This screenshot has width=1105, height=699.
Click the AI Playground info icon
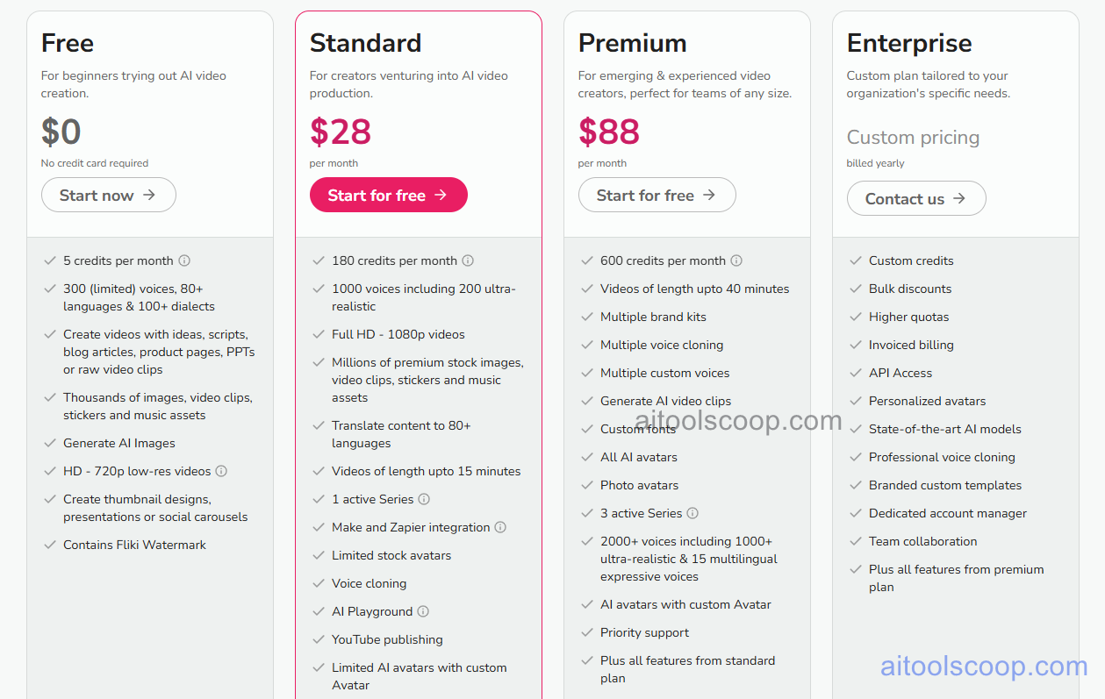tap(422, 611)
